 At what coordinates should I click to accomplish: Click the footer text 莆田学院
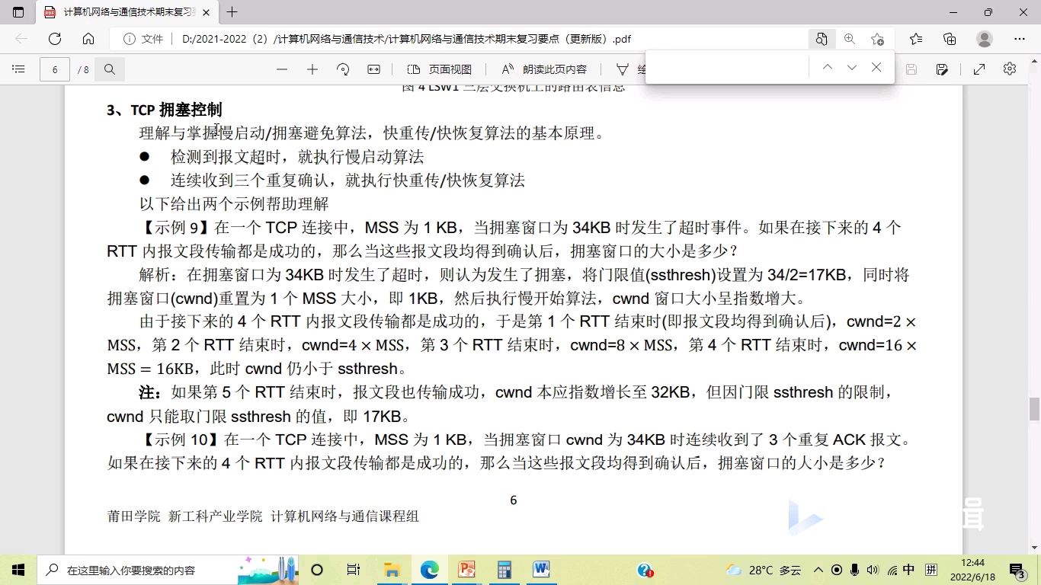pyautogui.click(x=134, y=516)
